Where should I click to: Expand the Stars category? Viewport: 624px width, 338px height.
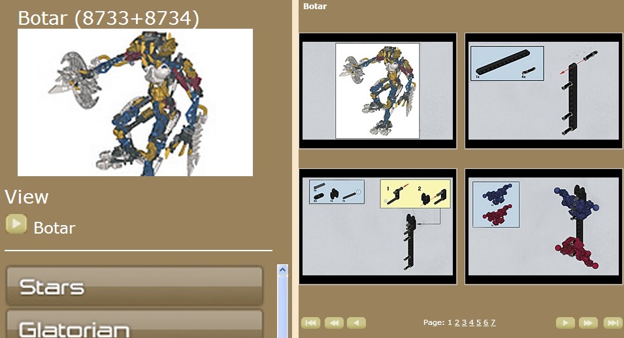[x=134, y=286]
